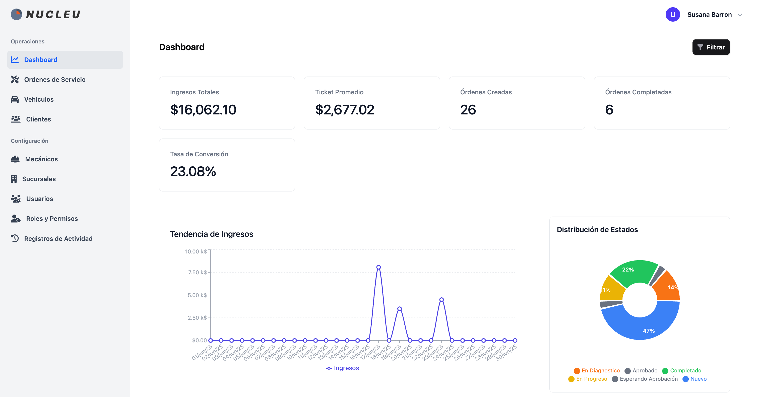This screenshot has height=397, width=759.
Task: Navigate to Usuarios in the sidebar
Action: click(39, 198)
